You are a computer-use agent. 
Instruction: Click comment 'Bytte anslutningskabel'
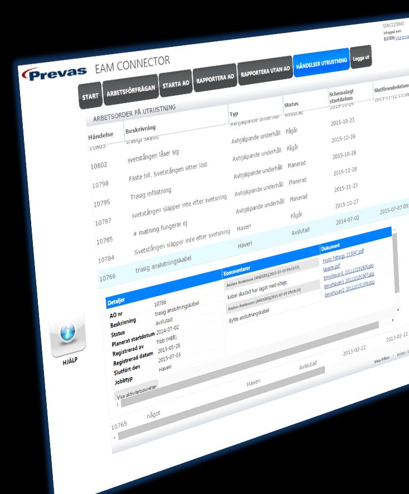[249, 316]
